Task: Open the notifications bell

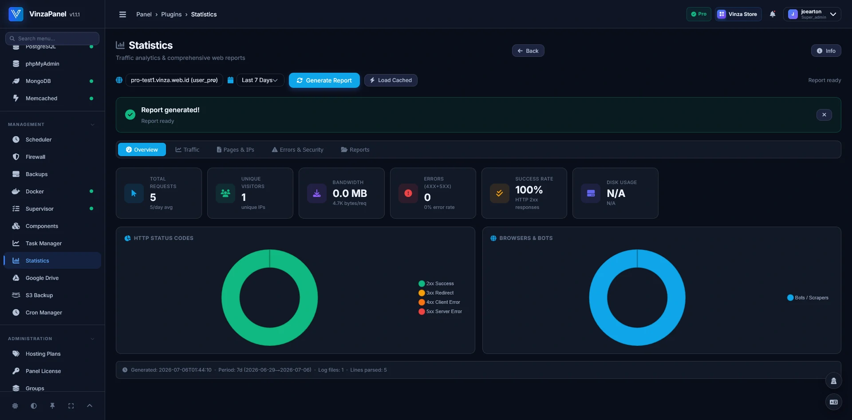Action: coord(773,14)
